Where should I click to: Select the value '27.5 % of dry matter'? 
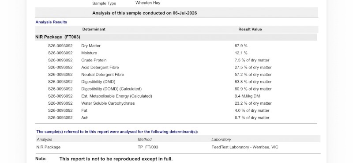click(x=253, y=68)
